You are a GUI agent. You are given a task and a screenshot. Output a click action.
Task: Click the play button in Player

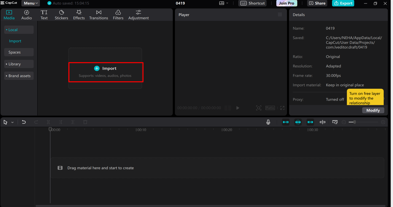238,108
